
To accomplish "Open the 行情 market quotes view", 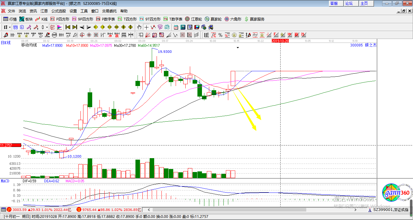I will click(x=10, y=19).
